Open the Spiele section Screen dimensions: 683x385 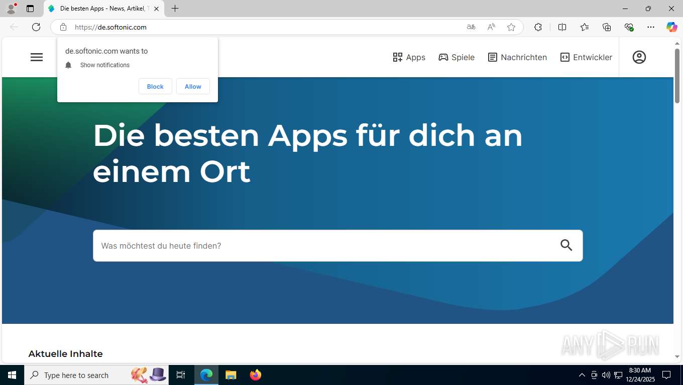tap(457, 57)
